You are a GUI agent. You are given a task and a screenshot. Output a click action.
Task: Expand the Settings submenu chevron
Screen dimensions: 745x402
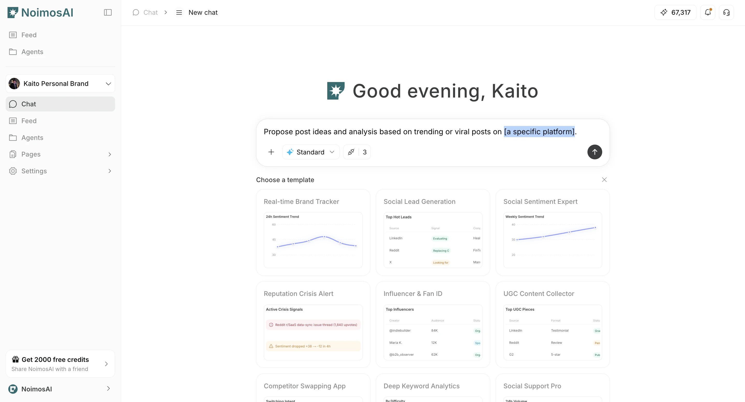[110, 171]
